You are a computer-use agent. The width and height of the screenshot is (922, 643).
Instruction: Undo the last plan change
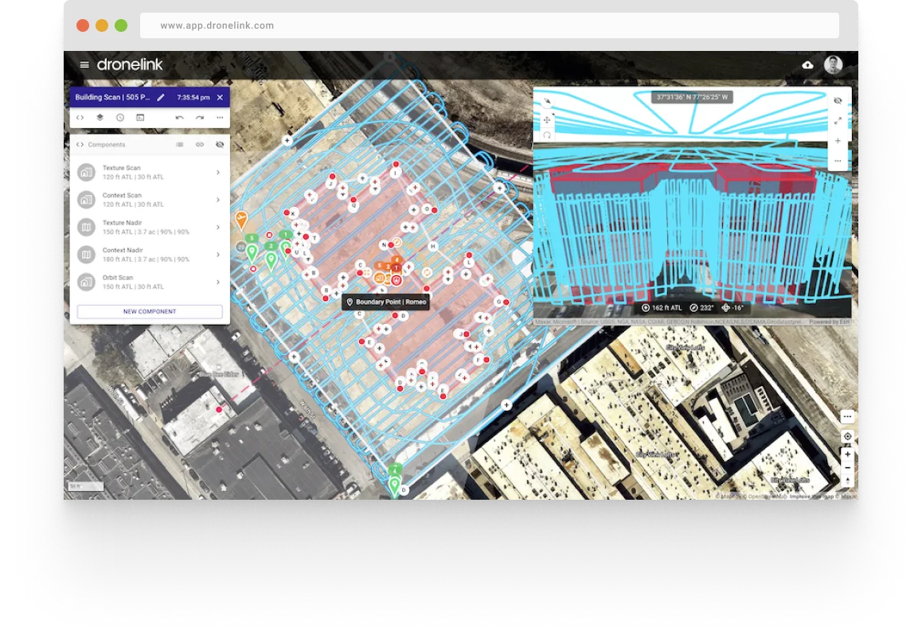[x=179, y=118]
